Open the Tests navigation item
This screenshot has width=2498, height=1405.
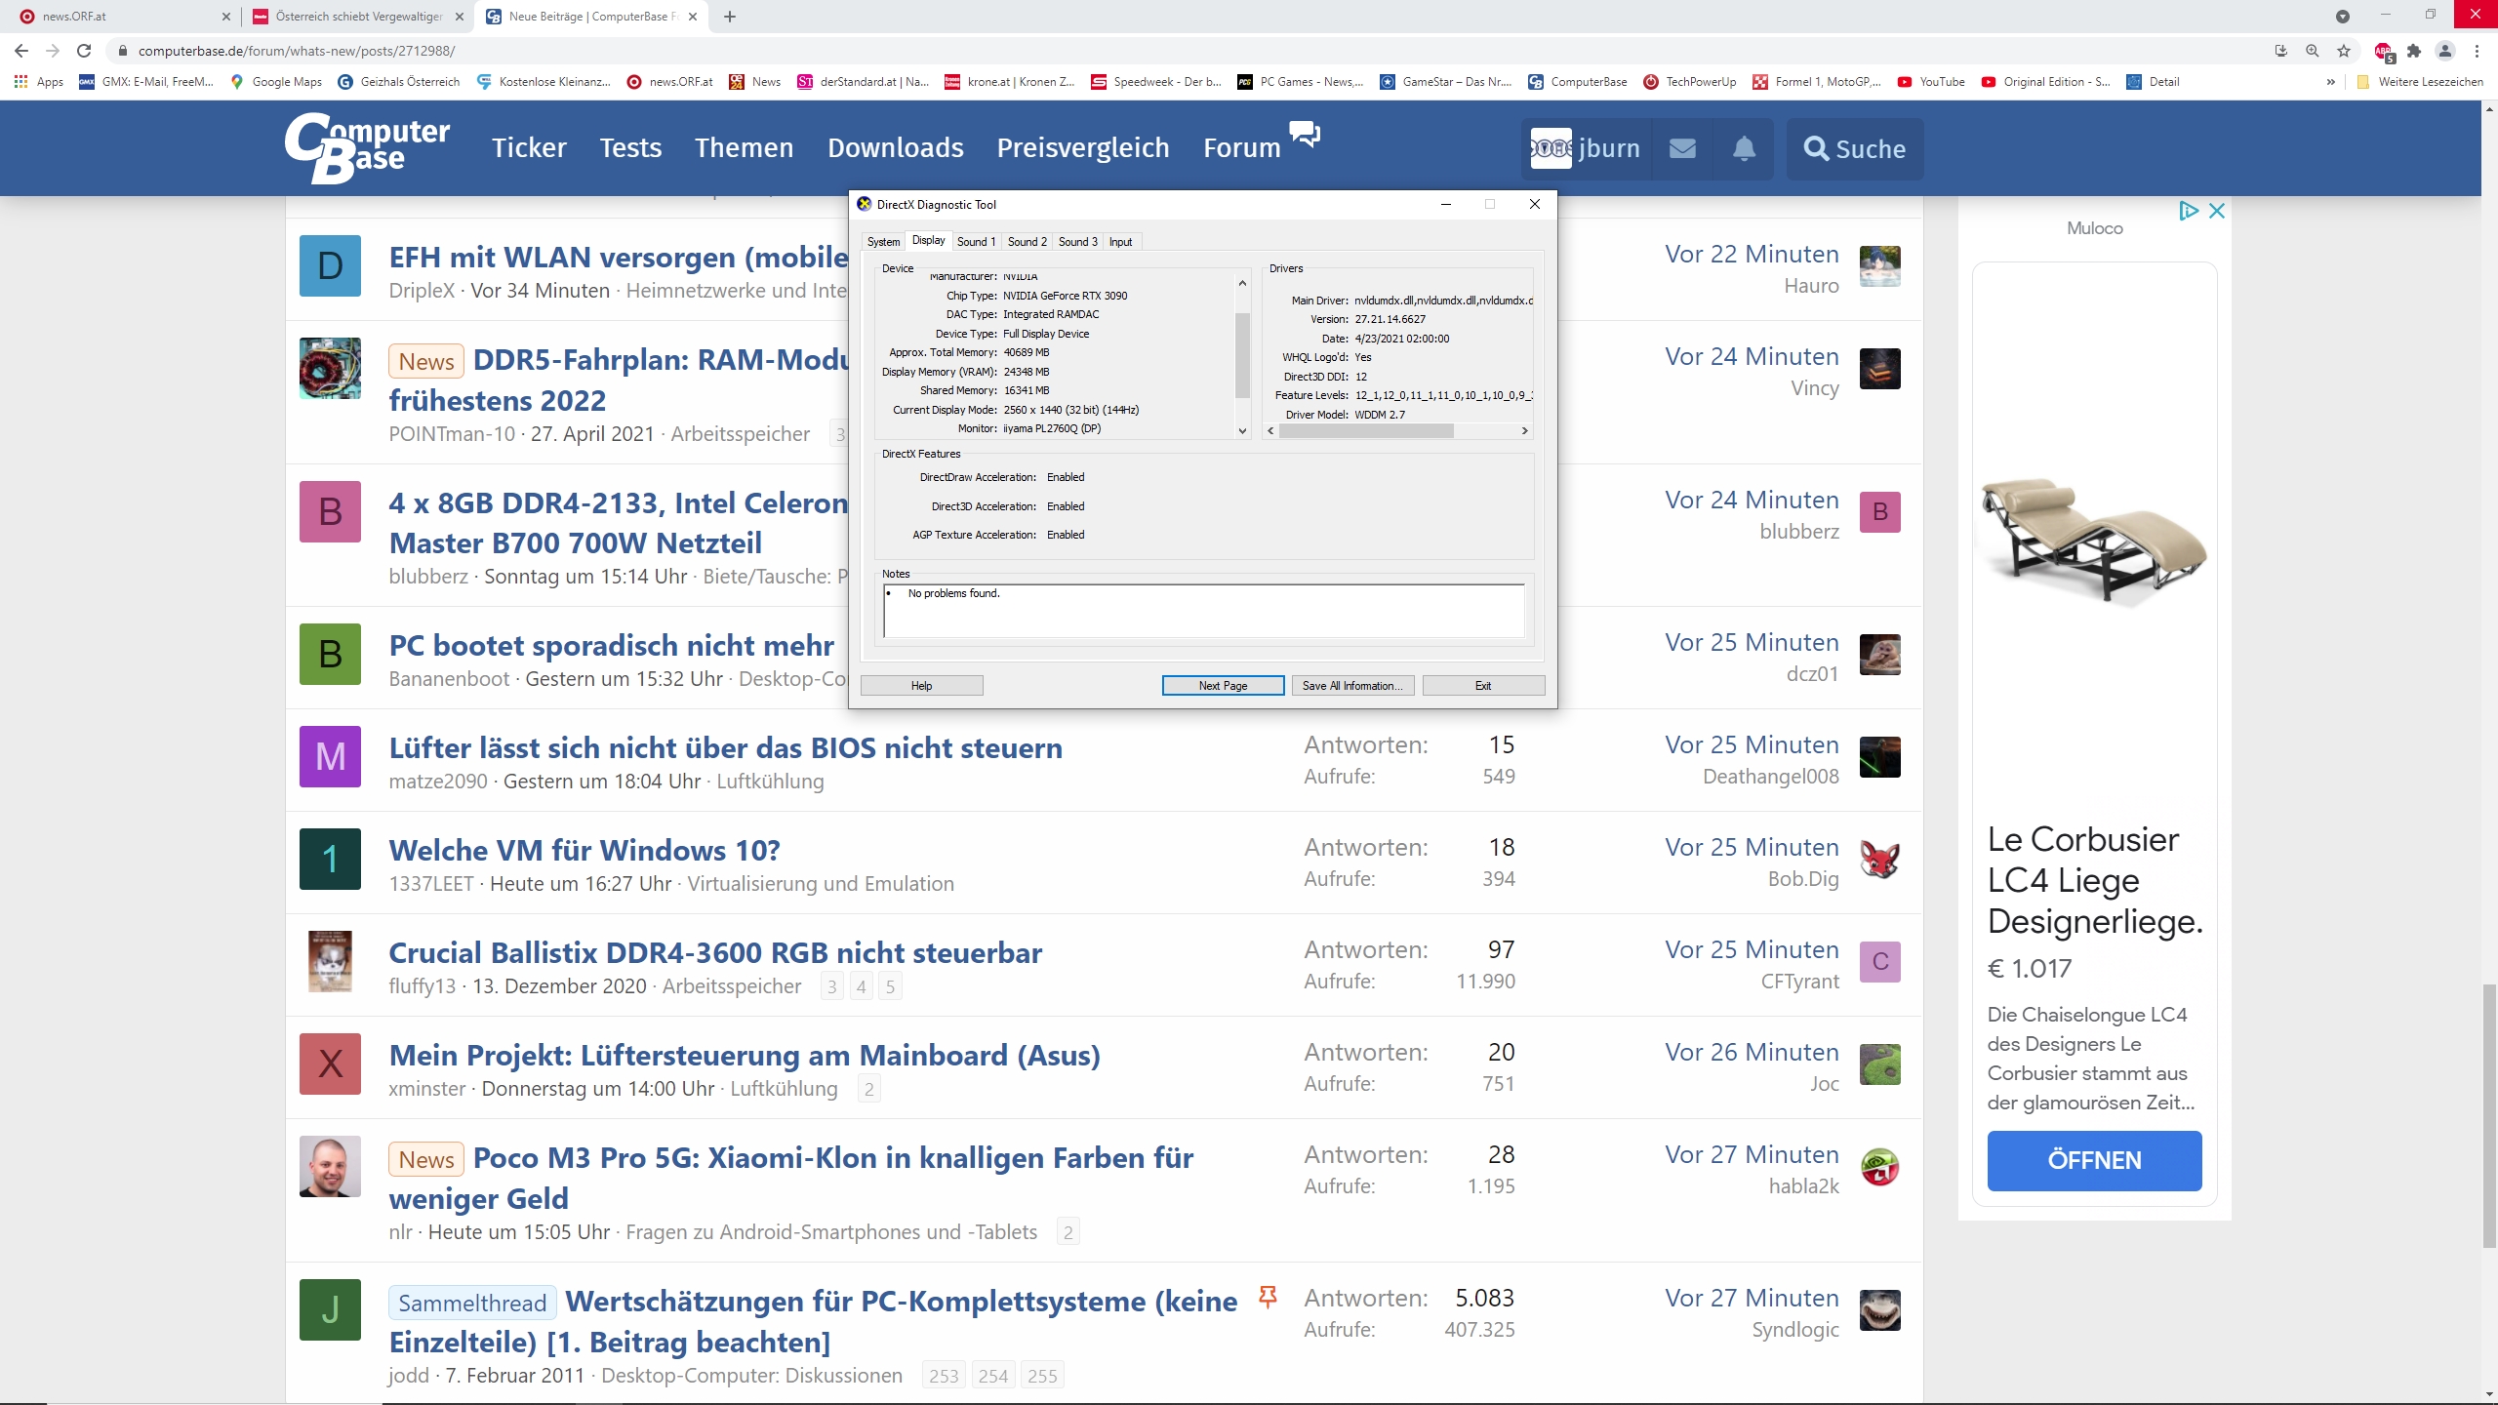pyautogui.click(x=630, y=148)
